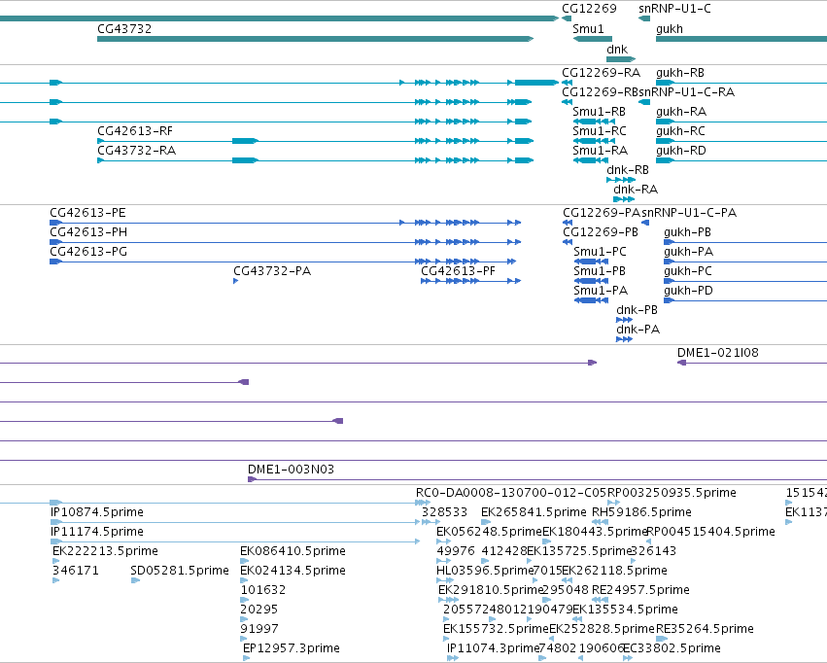Click the Smu1-RC transcript label

pyautogui.click(x=600, y=131)
